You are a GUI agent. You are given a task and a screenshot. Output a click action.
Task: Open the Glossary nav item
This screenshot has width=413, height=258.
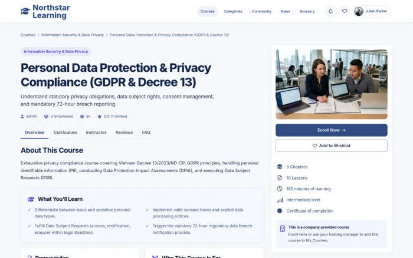click(x=307, y=11)
